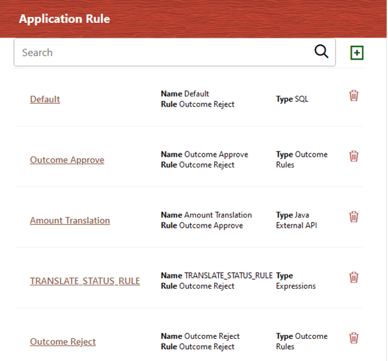Open the TRANSLATE_STATUS_RULE link
This screenshot has height=361, width=388.
(85, 281)
